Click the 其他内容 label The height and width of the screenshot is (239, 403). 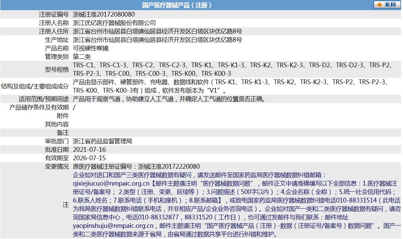pos(57,124)
